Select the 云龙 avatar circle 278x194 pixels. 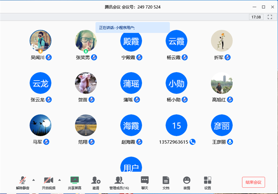pos(40,83)
